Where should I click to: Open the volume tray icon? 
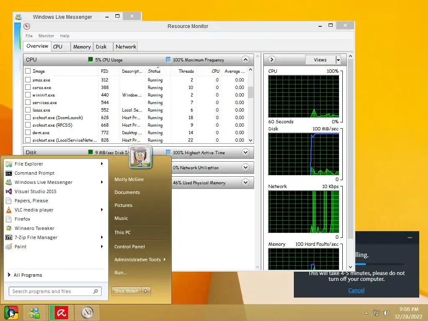[x=386, y=313]
